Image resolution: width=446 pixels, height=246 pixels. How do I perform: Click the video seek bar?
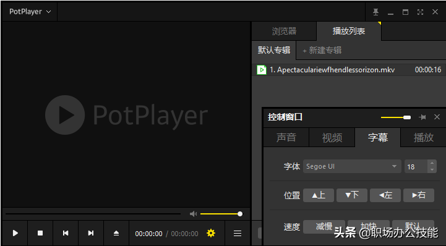coord(93,214)
